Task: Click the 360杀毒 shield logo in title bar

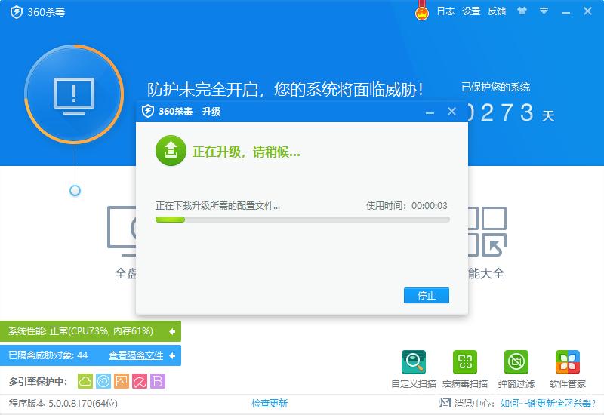Action: (16, 12)
